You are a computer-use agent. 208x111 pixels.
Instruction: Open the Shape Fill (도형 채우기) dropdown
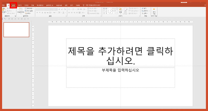[134, 9]
